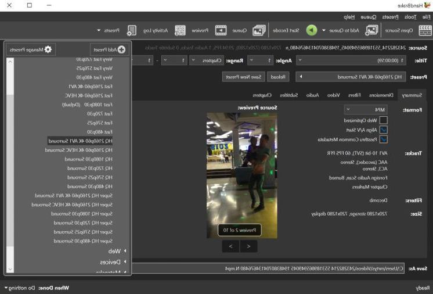433x294 pixels.
Task: Open the Queue menu in the menu bar
Action: pos(369,17)
